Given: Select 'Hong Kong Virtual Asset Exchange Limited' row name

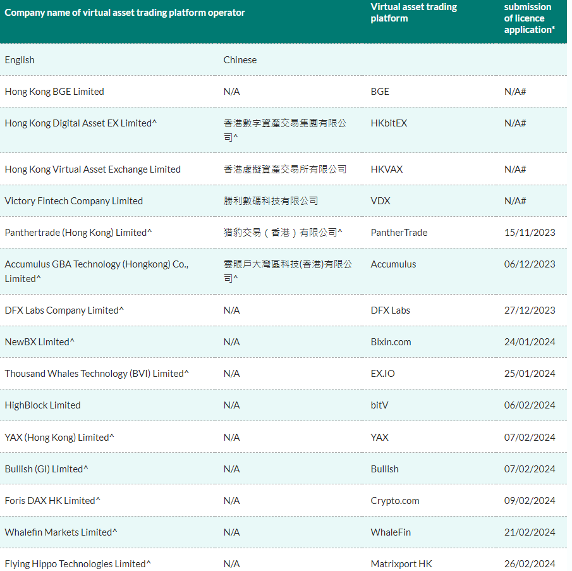Looking at the screenshot, I should (93, 169).
